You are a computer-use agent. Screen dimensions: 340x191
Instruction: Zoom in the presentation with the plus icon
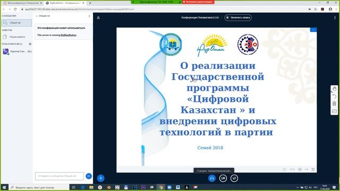pyautogui.click(x=300, y=169)
